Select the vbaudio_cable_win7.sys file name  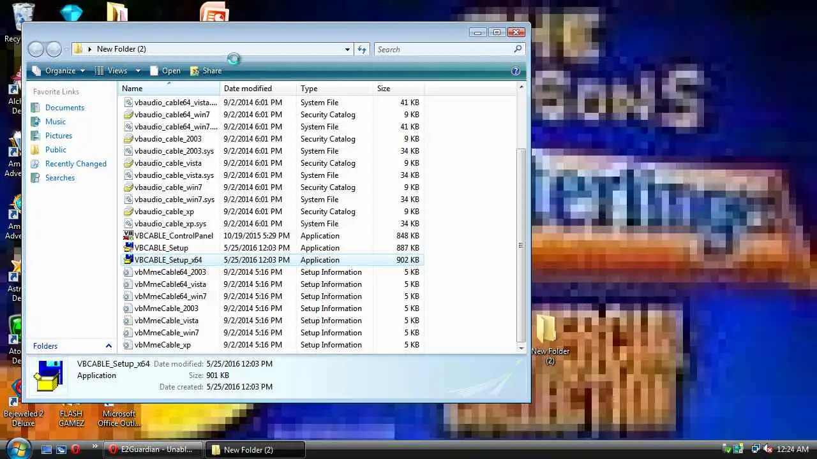point(174,200)
